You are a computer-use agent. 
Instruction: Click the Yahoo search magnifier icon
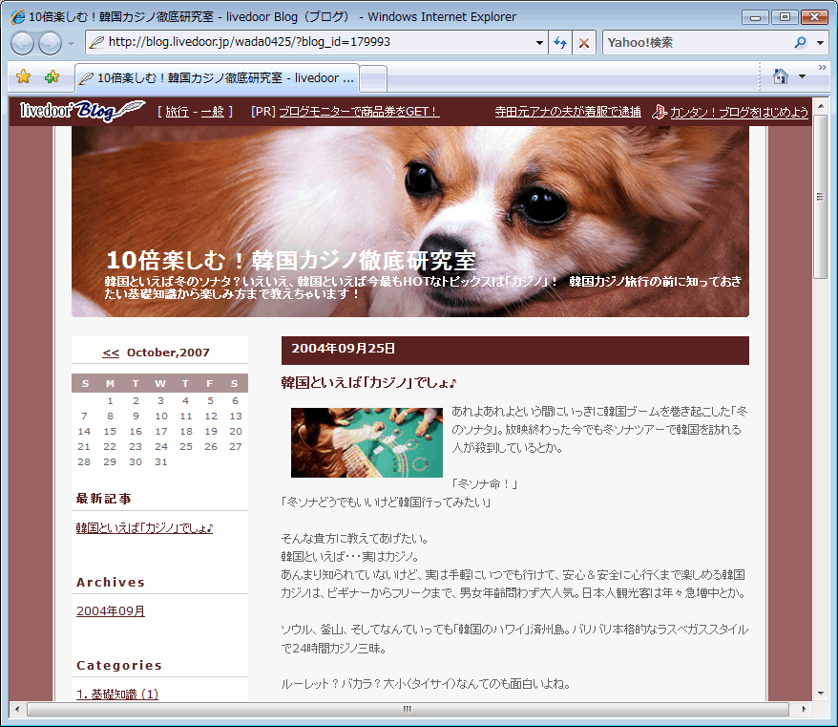point(800,43)
